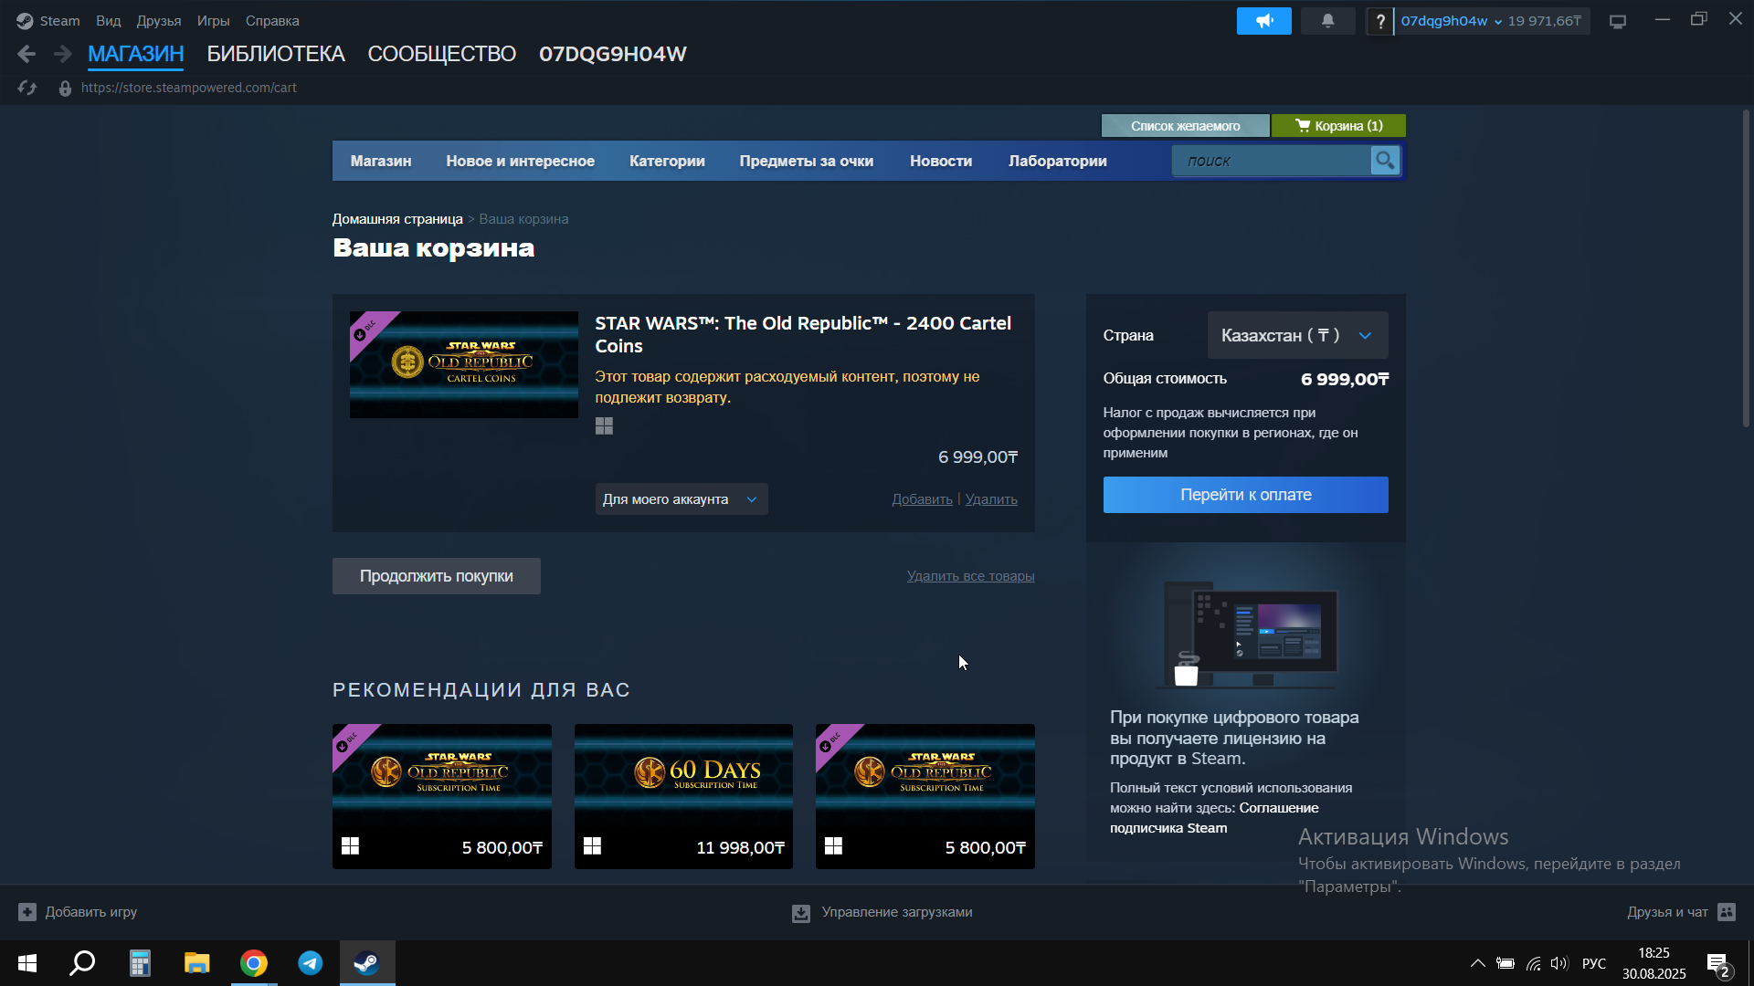Open the announcements megaphone button

(x=1263, y=21)
